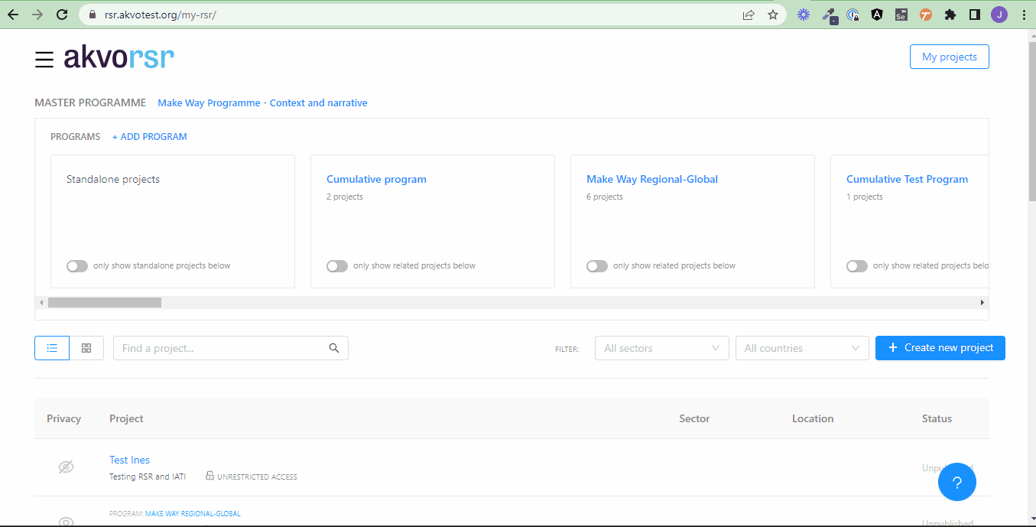Click the Sector column header

pos(694,418)
